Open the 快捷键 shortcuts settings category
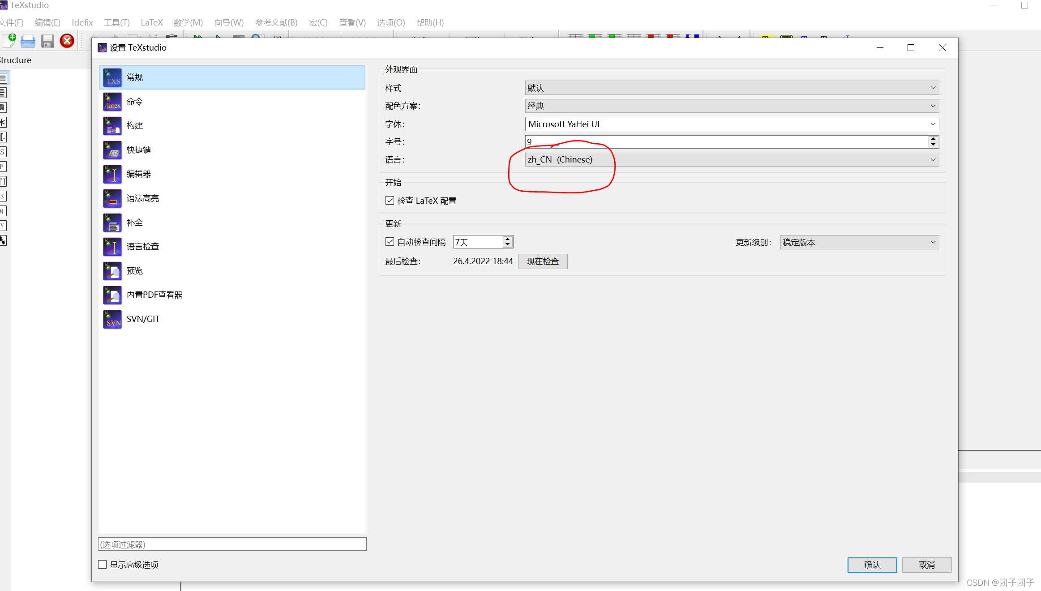Screen dimensions: 1041x591 click(232, 150)
